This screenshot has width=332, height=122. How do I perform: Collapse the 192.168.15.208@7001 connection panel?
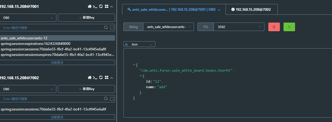(112, 7)
